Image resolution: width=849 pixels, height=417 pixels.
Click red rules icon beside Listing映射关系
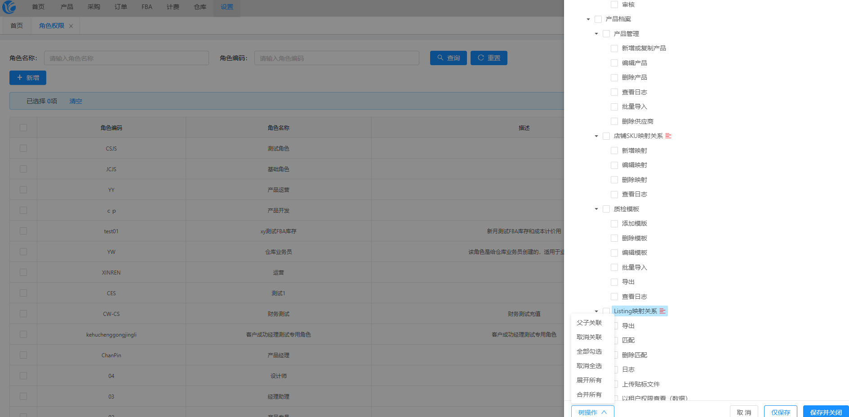coord(662,311)
